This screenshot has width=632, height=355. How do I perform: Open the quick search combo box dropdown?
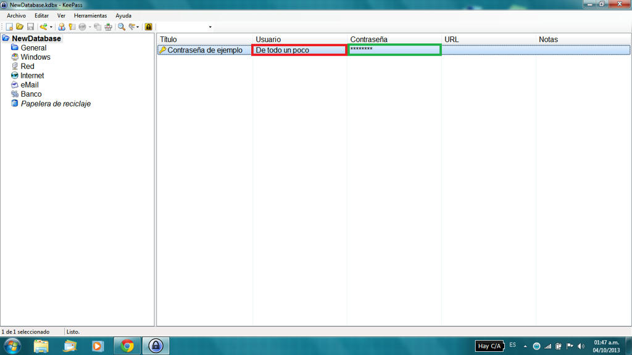(210, 27)
